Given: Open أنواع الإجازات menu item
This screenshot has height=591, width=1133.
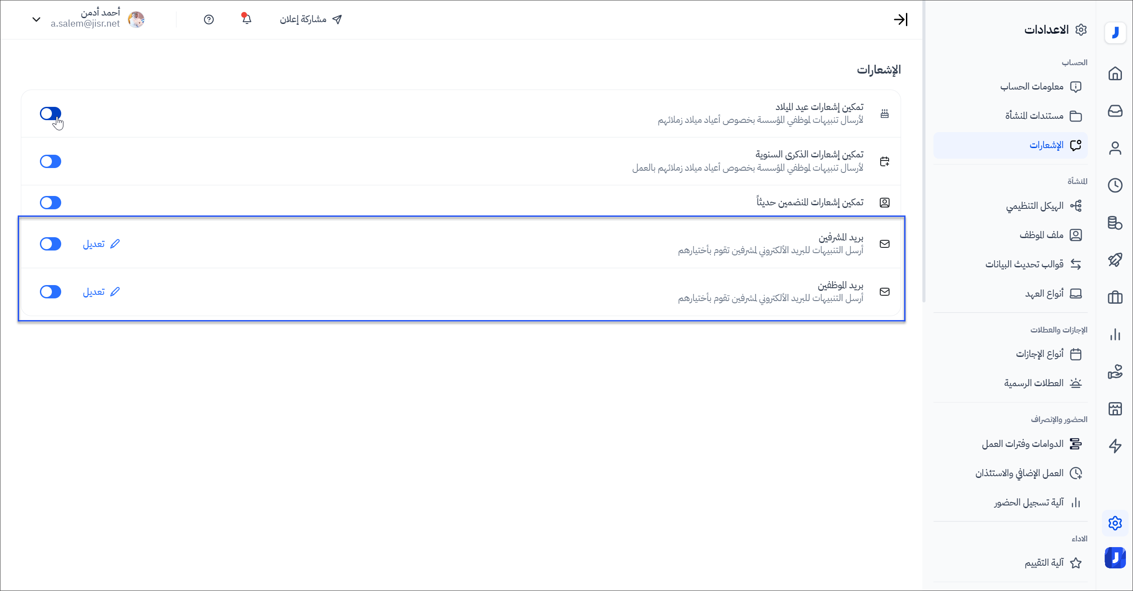Looking at the screenshot, I should tap(1039, 354).
